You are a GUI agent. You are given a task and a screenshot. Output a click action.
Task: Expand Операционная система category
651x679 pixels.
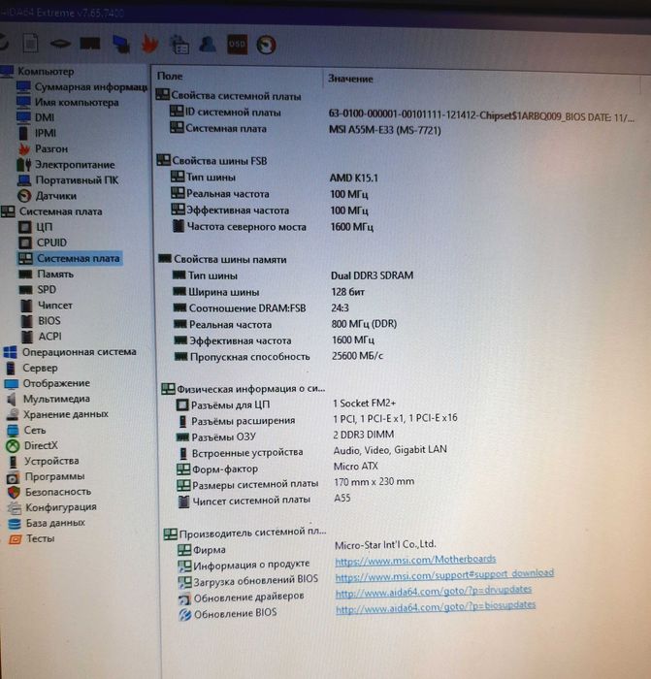pos(80,352)
